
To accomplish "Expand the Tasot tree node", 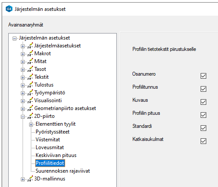I will (x=23, y=70).
